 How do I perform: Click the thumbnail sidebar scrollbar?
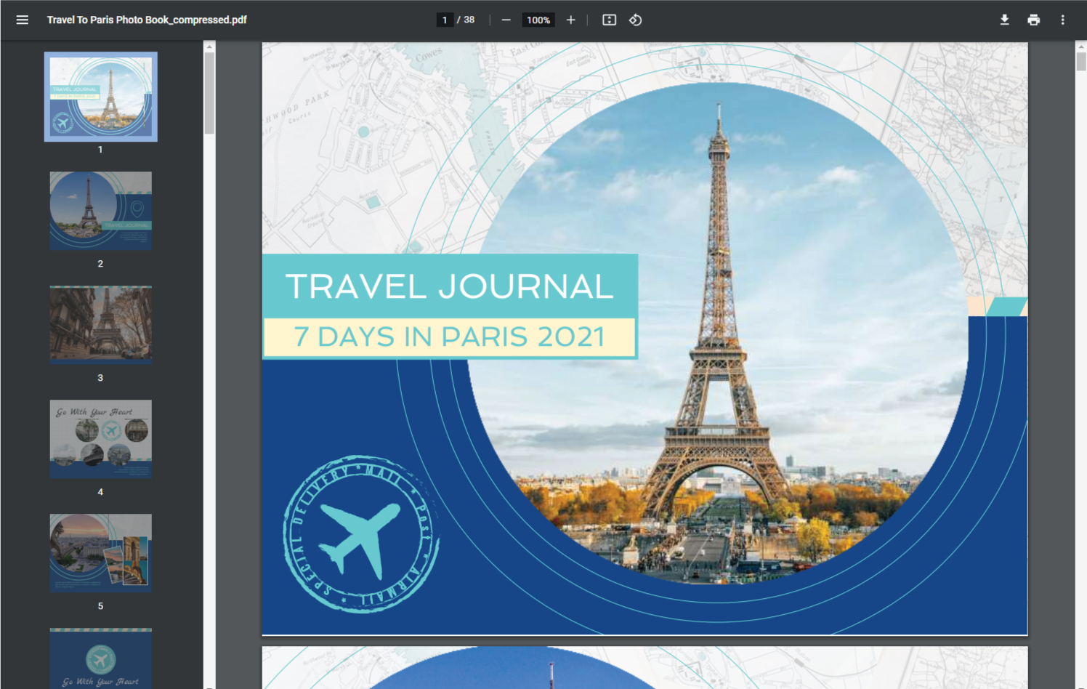[209, 93]
